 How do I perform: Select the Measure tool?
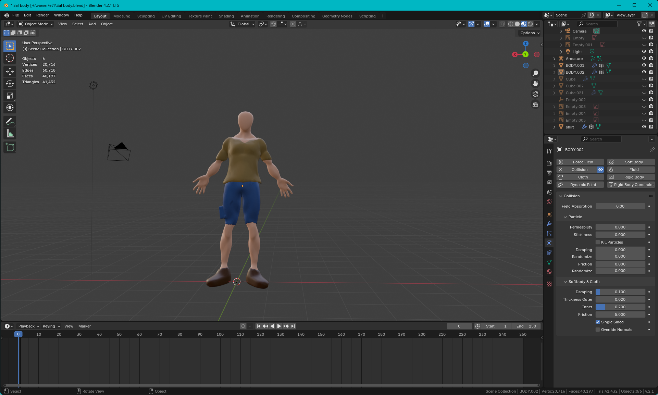(x=10, y=134)
